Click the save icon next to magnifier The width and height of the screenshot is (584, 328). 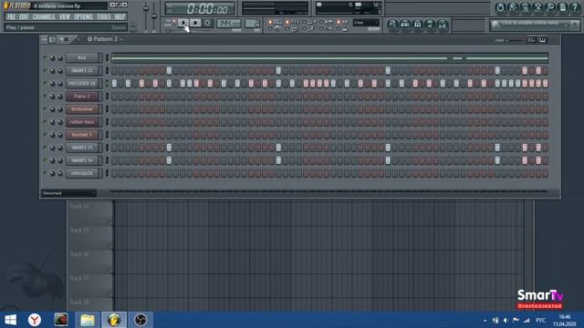coord(562,7)
